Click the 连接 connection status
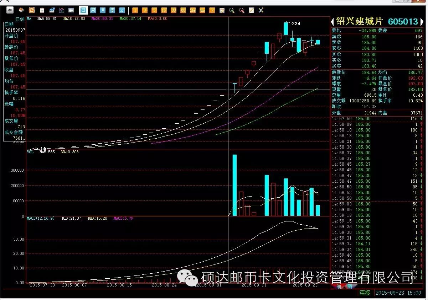 365,293
